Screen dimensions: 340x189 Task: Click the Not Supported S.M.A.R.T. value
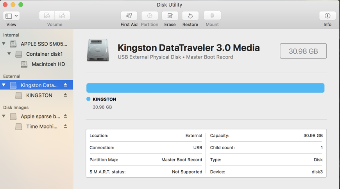187,172
